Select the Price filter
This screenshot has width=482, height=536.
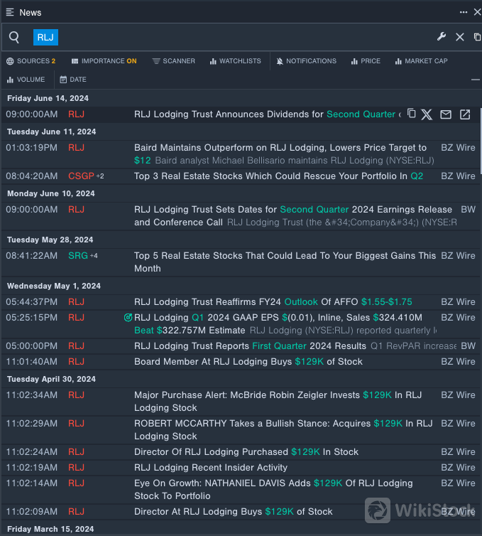pyautogui.click(x=366, y=61)
